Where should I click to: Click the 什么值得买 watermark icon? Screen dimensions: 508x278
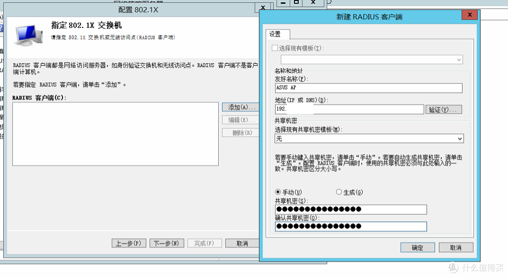click(452, 267)
